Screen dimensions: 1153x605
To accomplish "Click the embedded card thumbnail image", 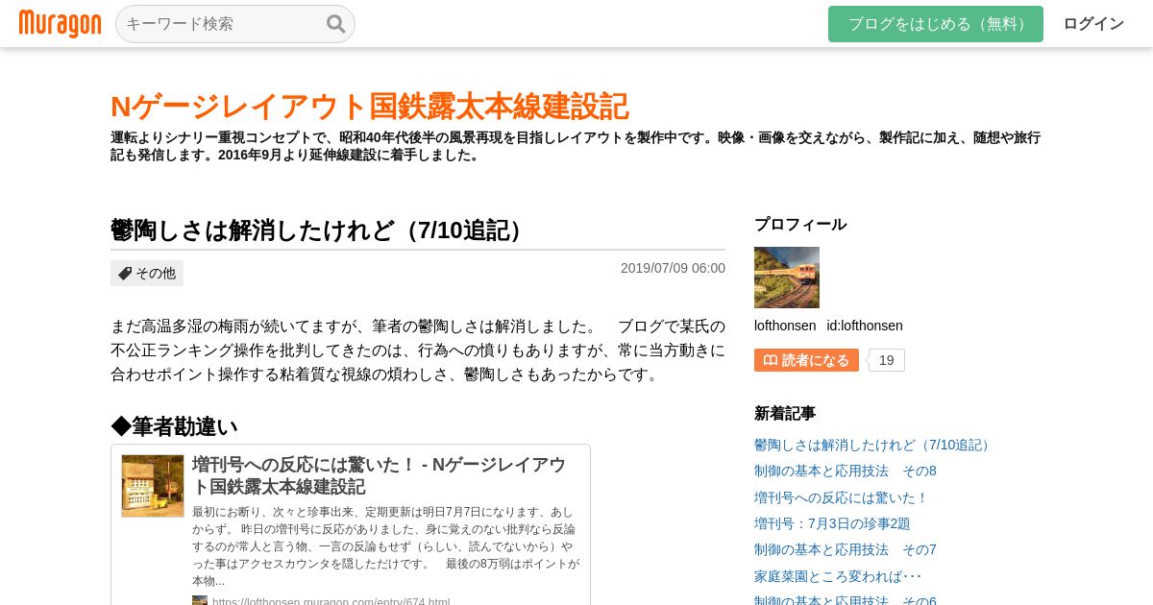I will 152,486.
